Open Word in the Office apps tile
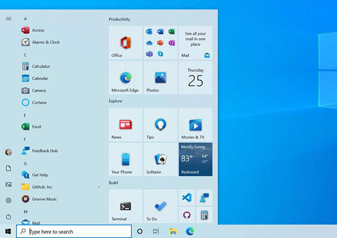337x238 pixels. pyautogui.click(x=160, y=32)
